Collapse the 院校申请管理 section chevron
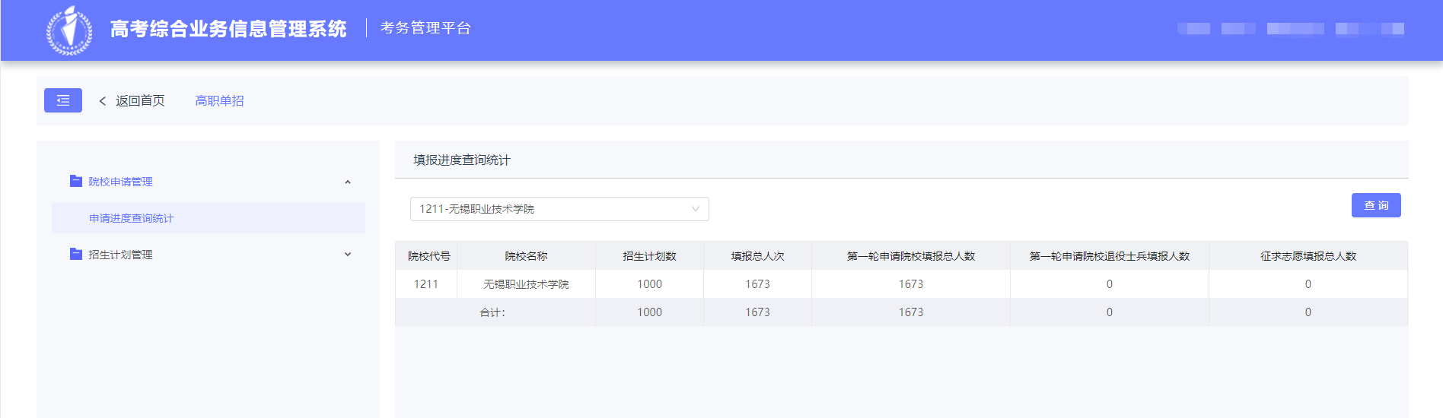1443x418 pixels. 348,182
